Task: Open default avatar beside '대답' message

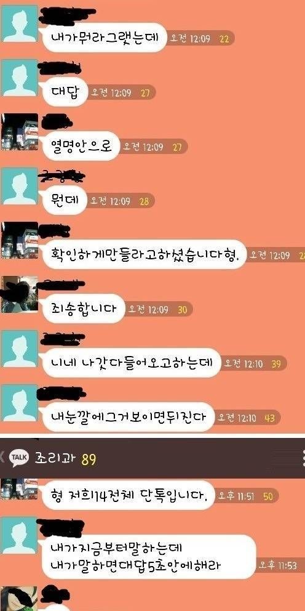Action: coord(20,78)
